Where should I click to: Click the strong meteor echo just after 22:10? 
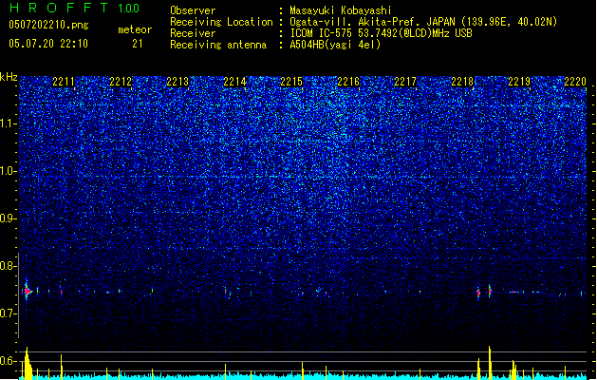(27, 292)
